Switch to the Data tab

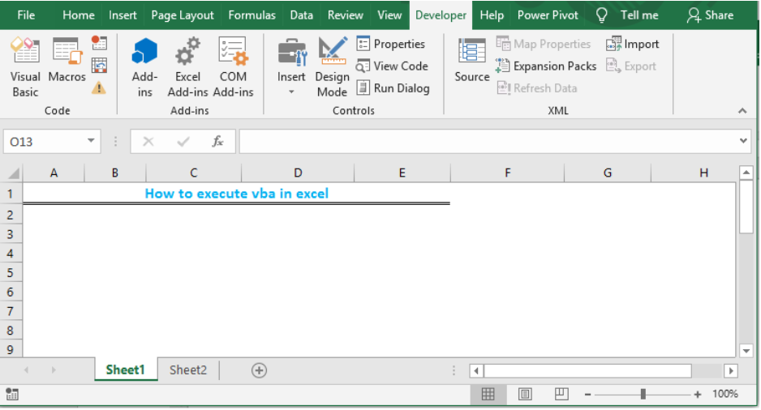[301, 15]
